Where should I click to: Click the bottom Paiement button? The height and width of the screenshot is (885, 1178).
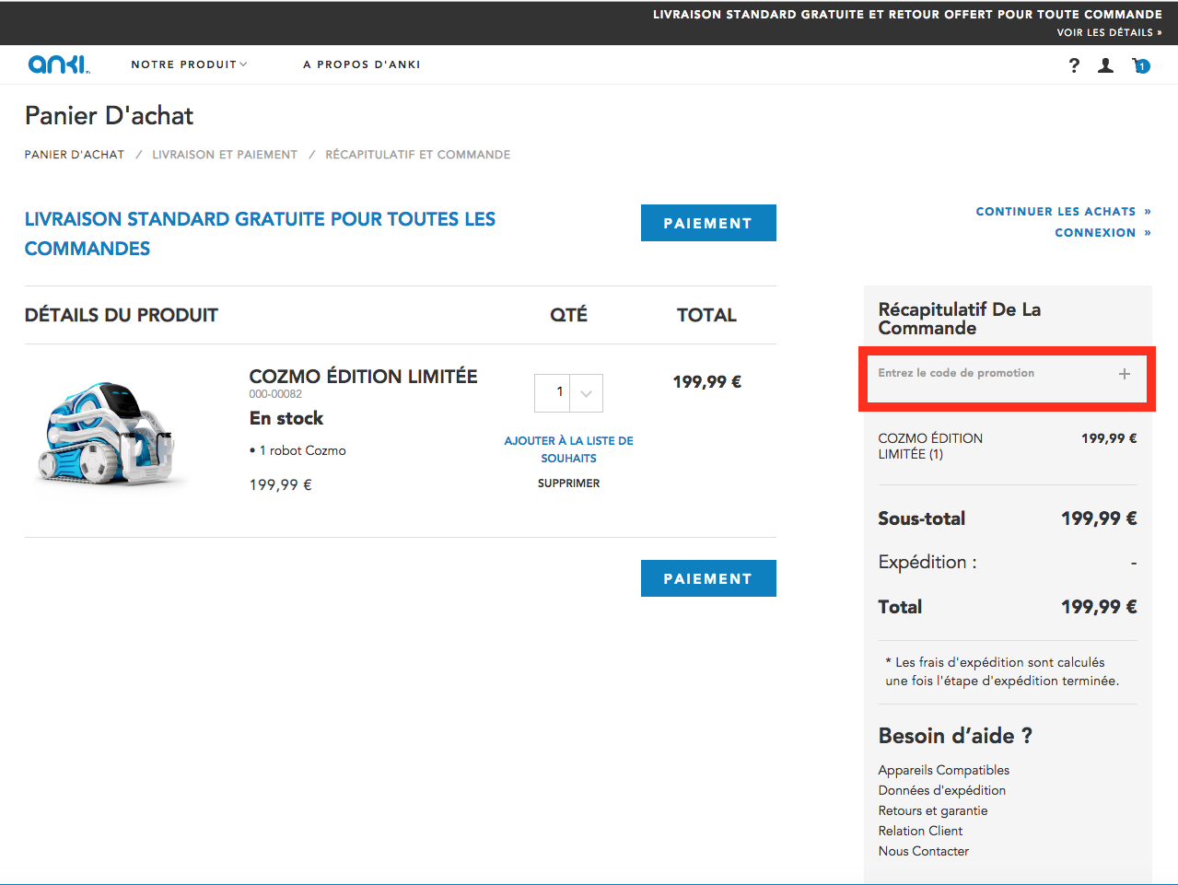tap(708, 578)
